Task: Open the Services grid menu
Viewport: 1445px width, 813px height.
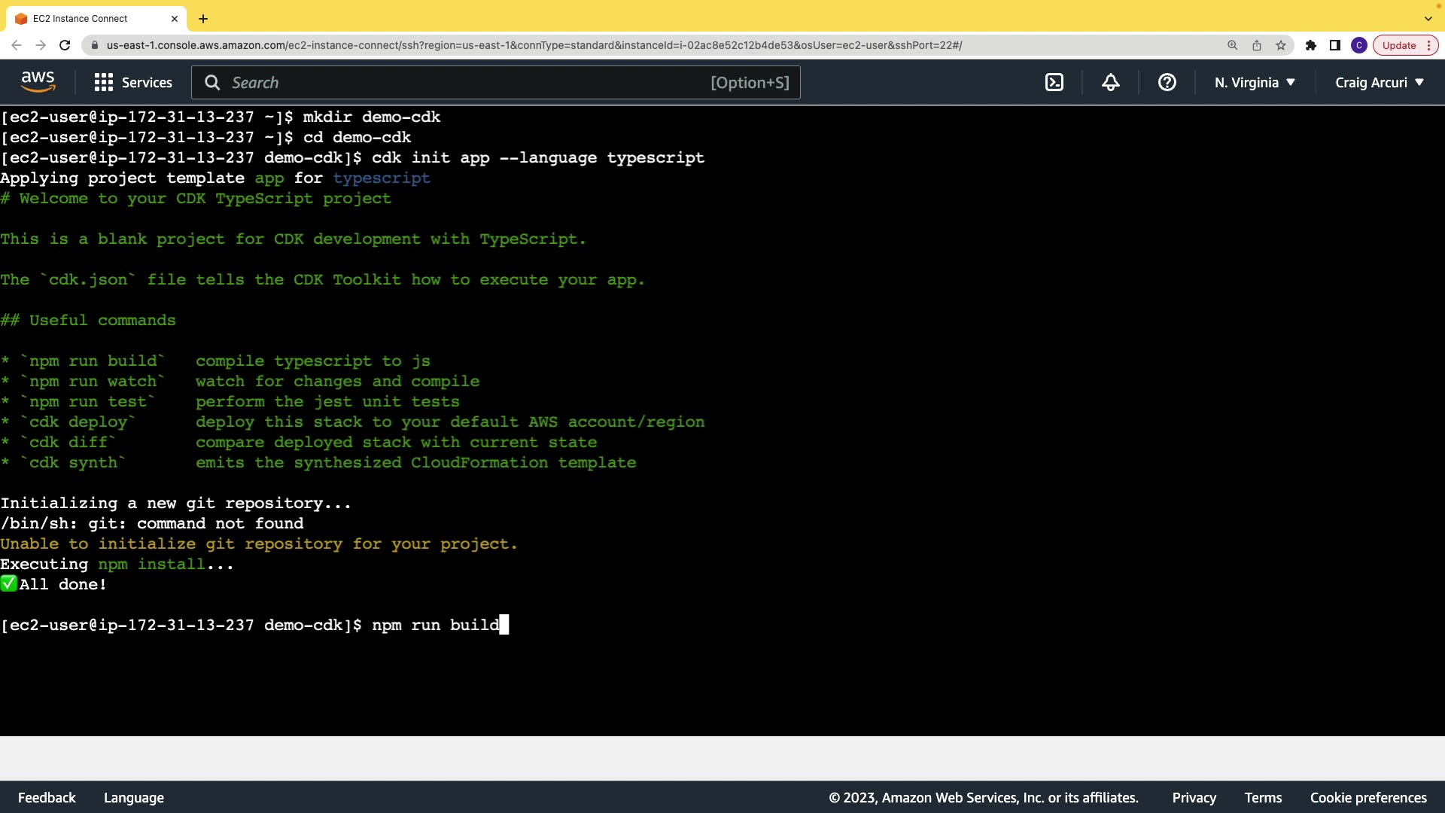Action: [x=133, y=83]
